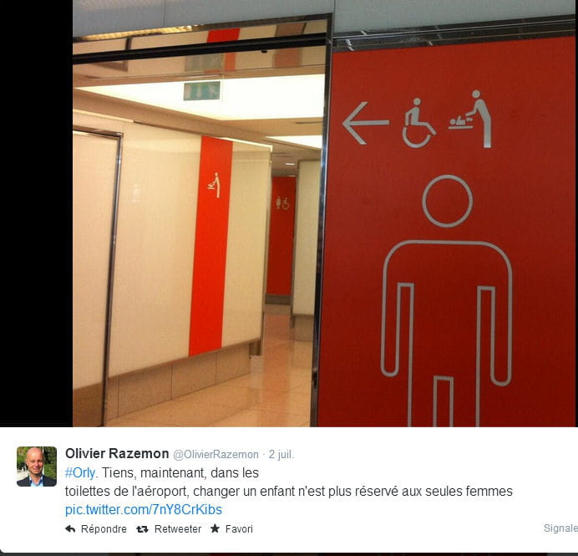The image size is (578, 556).
Task: Click the retweet arrows icon
Action: (142, 529)
